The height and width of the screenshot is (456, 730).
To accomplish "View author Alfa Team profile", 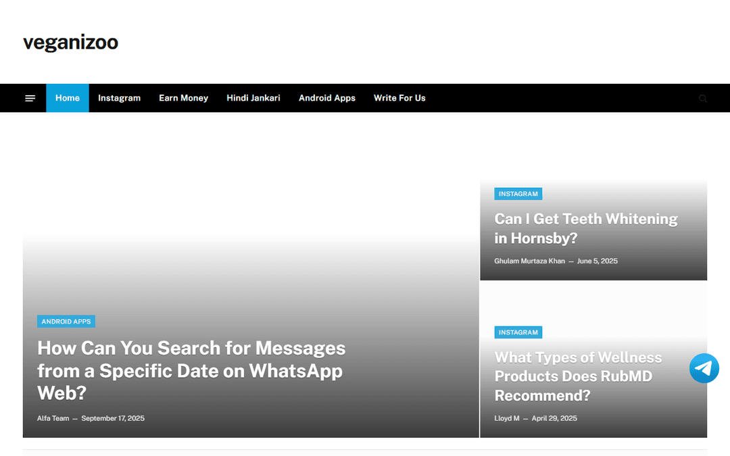I will coord(53,418).
